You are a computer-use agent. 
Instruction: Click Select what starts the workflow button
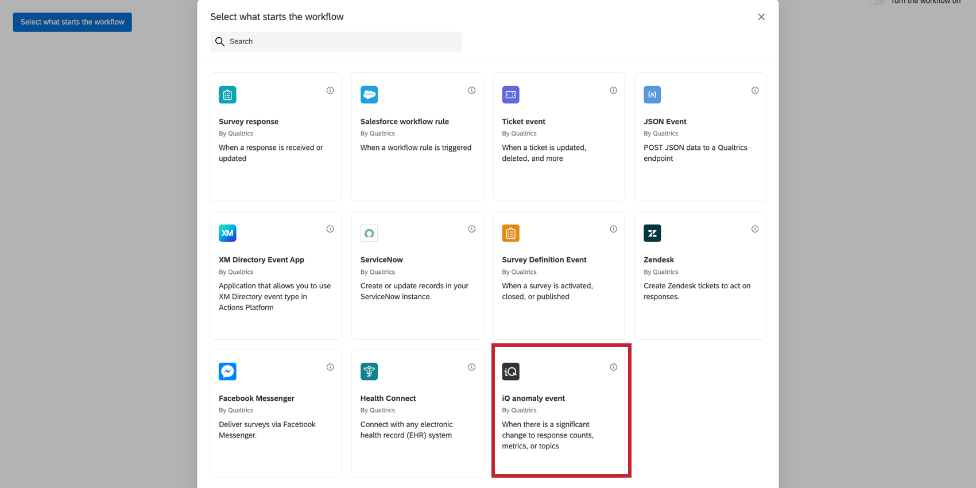pyautogui.click(x=72, y=22)
